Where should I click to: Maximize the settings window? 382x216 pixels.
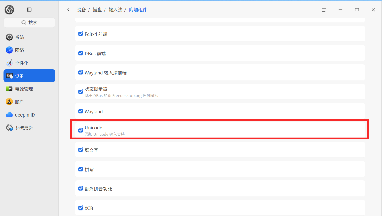coord(357,10)
